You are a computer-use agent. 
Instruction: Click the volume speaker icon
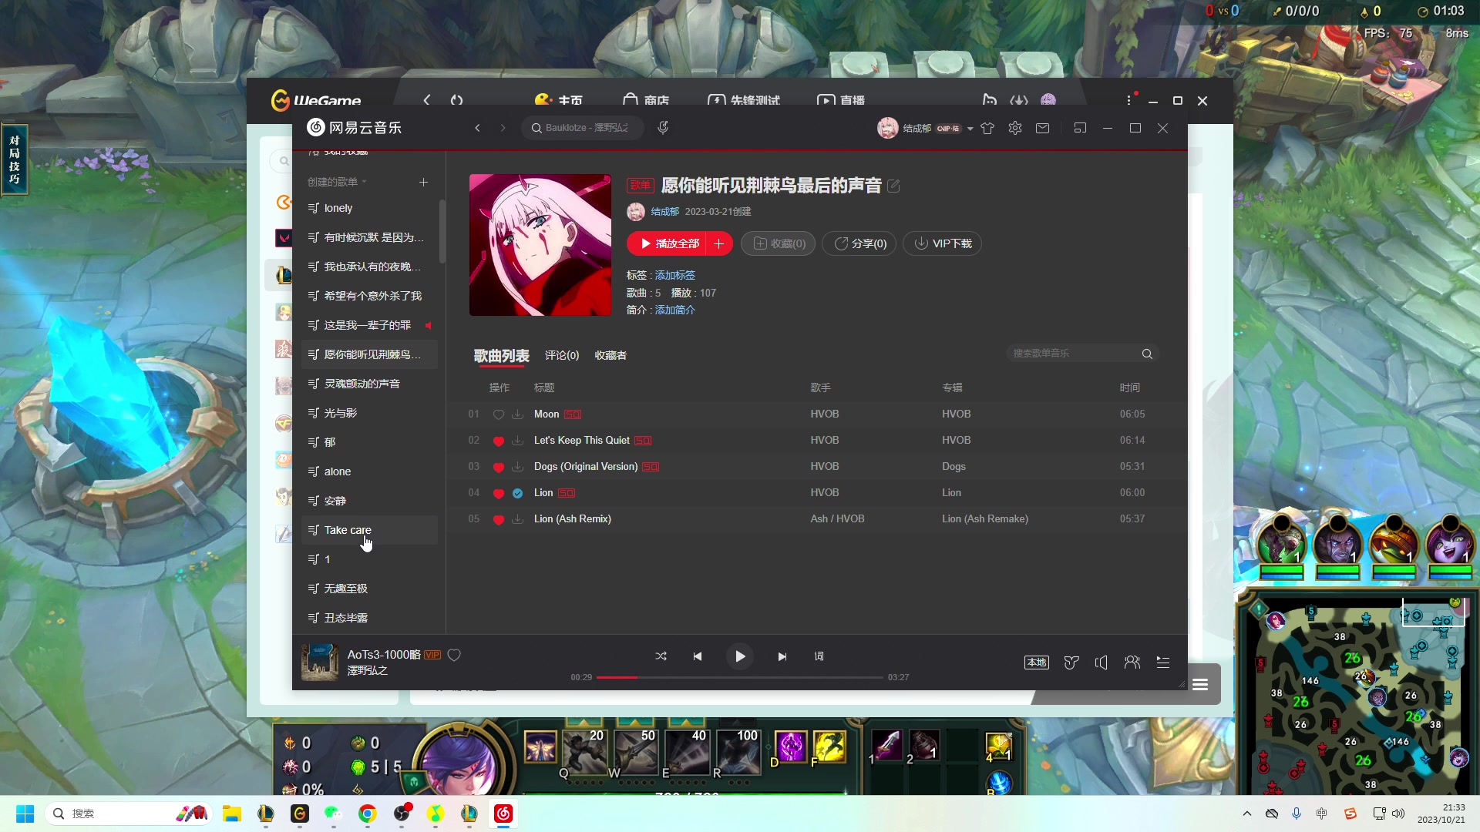[1102, 663]
